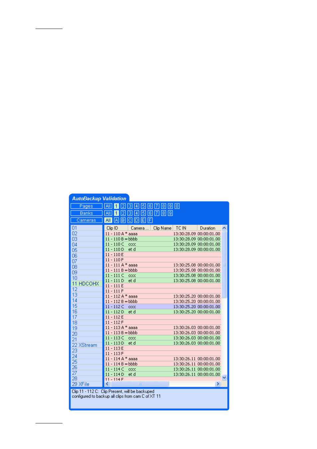Select camera A filter
This screenshot has width=317, height=449.
tap(116, 220)
